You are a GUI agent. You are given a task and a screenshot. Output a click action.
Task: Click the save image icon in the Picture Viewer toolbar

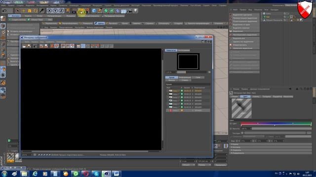[29, 46]
